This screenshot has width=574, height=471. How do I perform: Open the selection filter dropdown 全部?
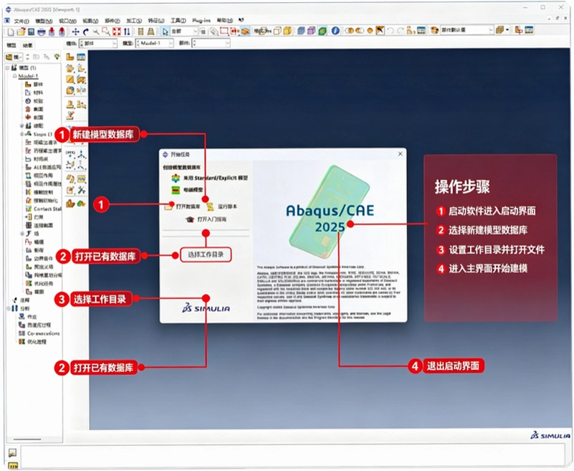pos(184,32)
